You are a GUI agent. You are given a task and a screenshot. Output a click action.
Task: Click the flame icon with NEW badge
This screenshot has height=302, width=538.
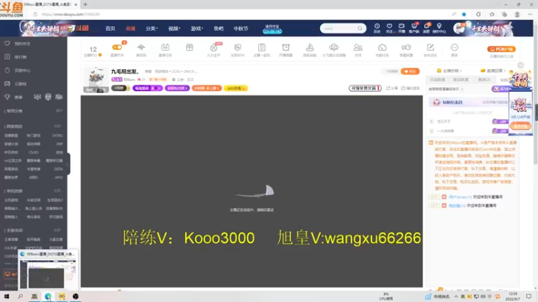[214, 48]
